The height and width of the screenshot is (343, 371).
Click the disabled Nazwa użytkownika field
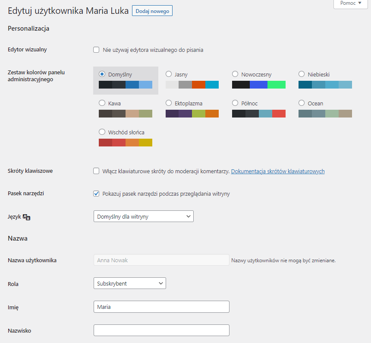pos(161,260)
